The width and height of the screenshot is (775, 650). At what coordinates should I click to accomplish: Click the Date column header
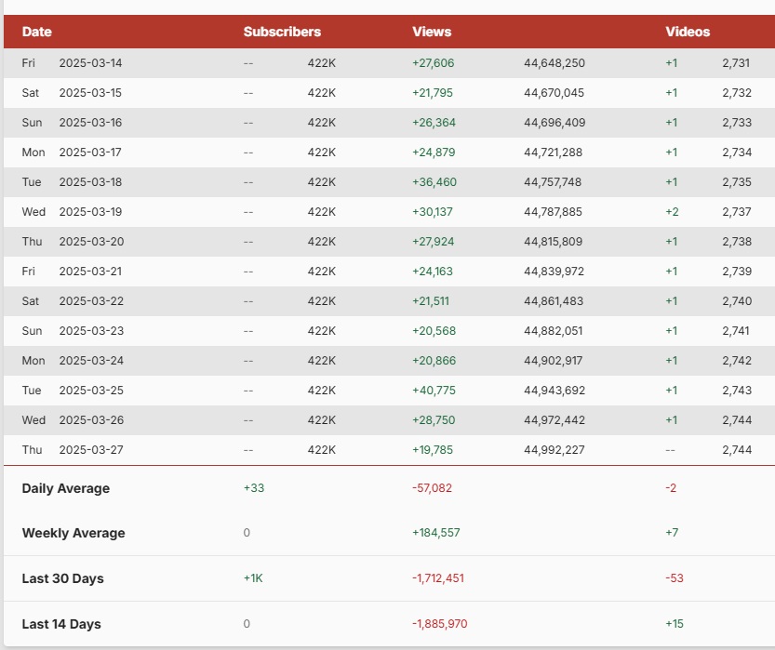(x=37, y=32)
